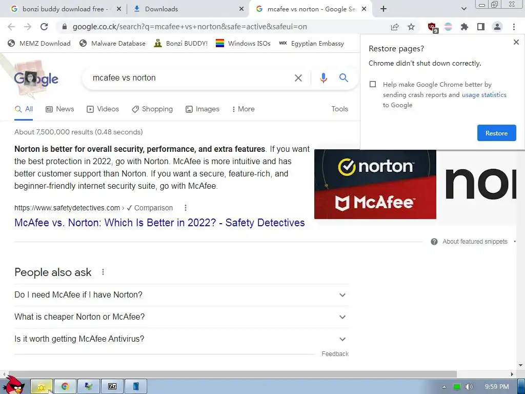Open the More search categories menu
525x394 pixels.
(243, 109)
